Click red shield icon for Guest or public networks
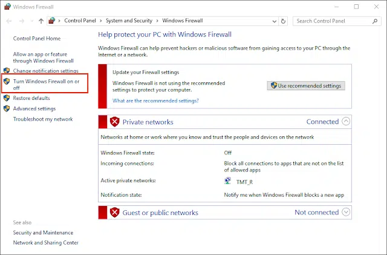 point(114,213)
